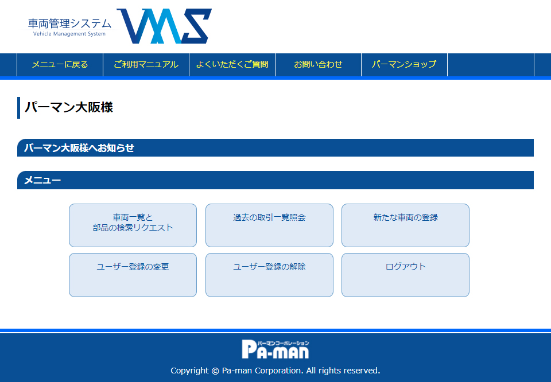Select メニューに戻る in the navigation bar
This screenshot has height=382, width=551.
(60, 64)
